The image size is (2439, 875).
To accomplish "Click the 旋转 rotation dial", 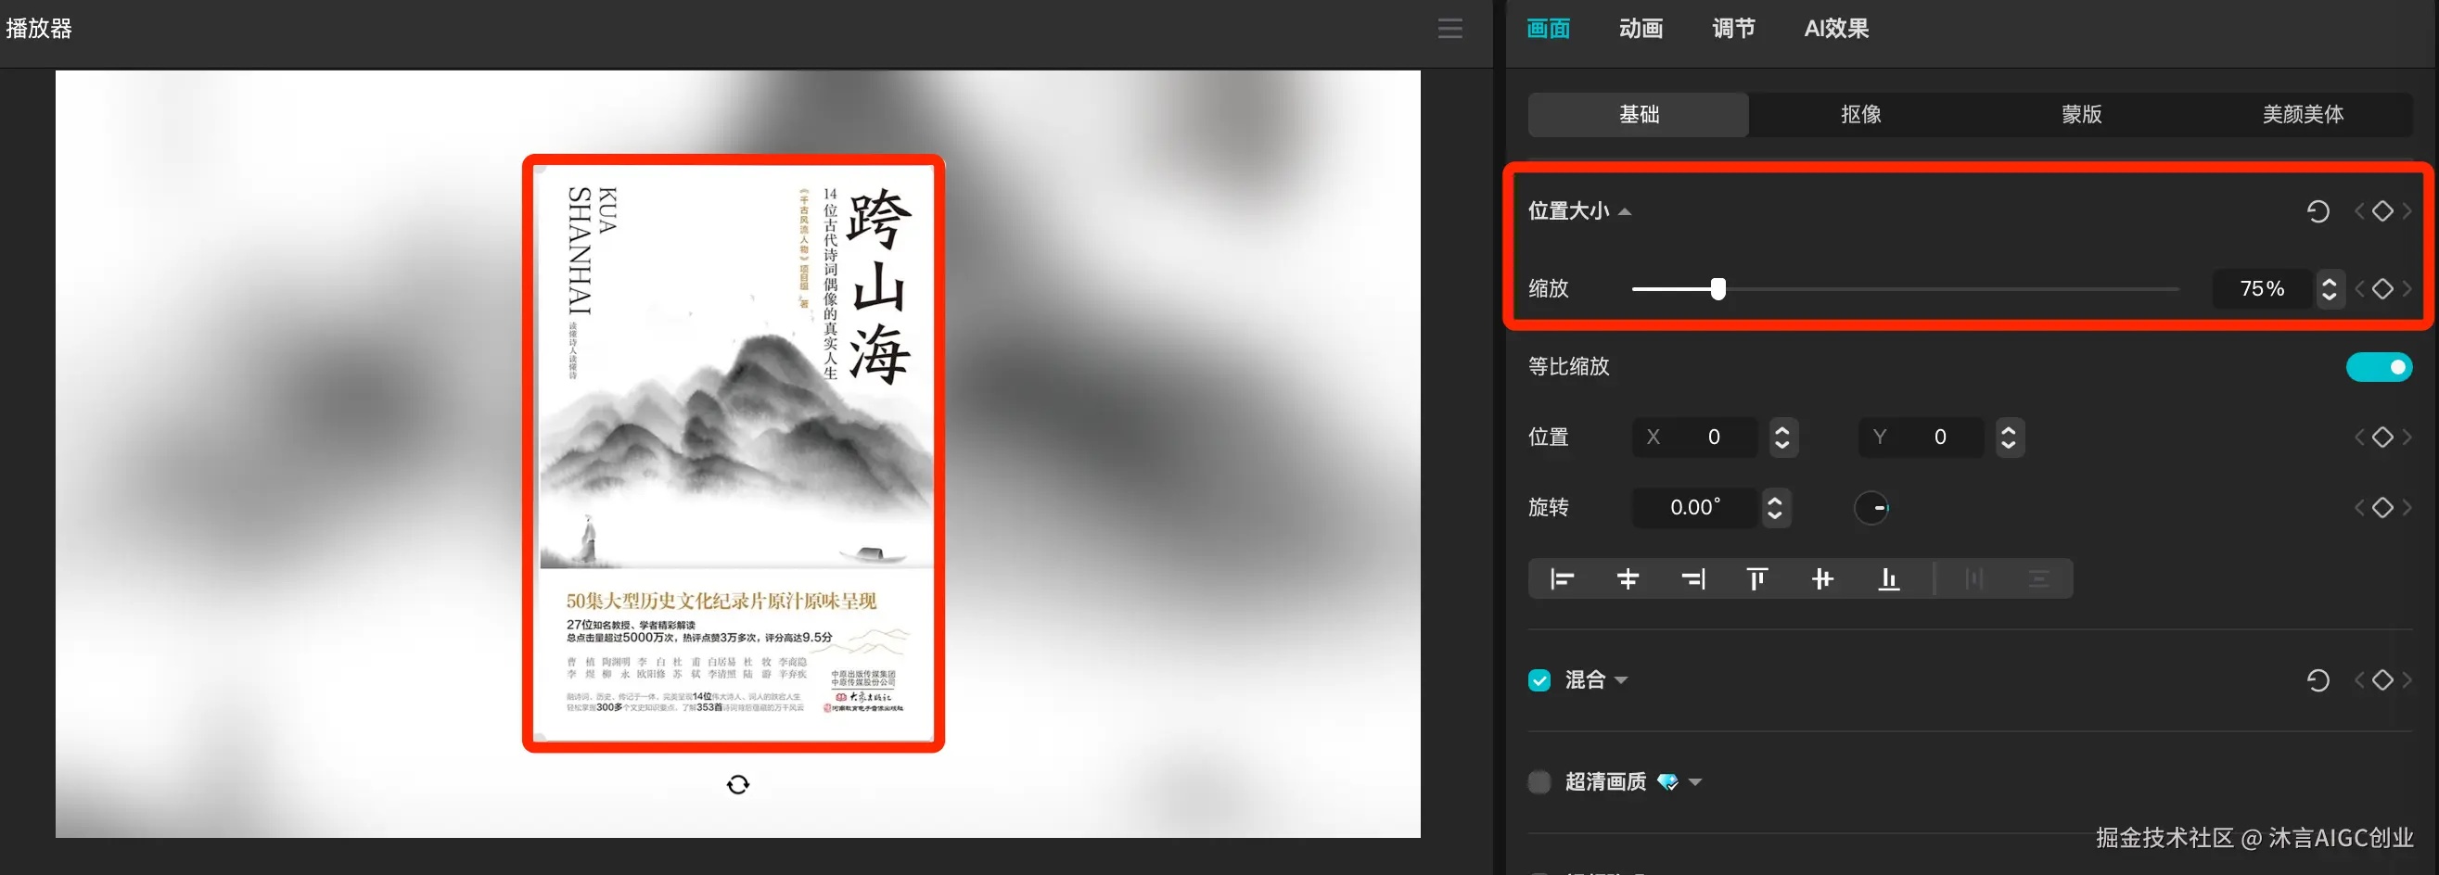I will pyautogui.click(x=1871, y=508).
